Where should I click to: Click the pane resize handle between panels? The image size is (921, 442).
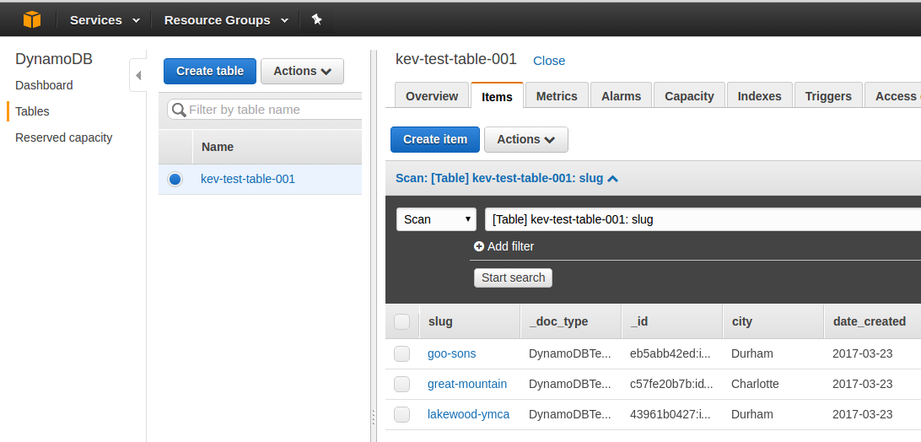373,417
